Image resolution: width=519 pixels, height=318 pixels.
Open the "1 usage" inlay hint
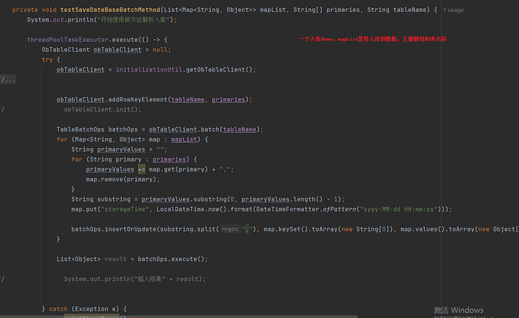454,11
